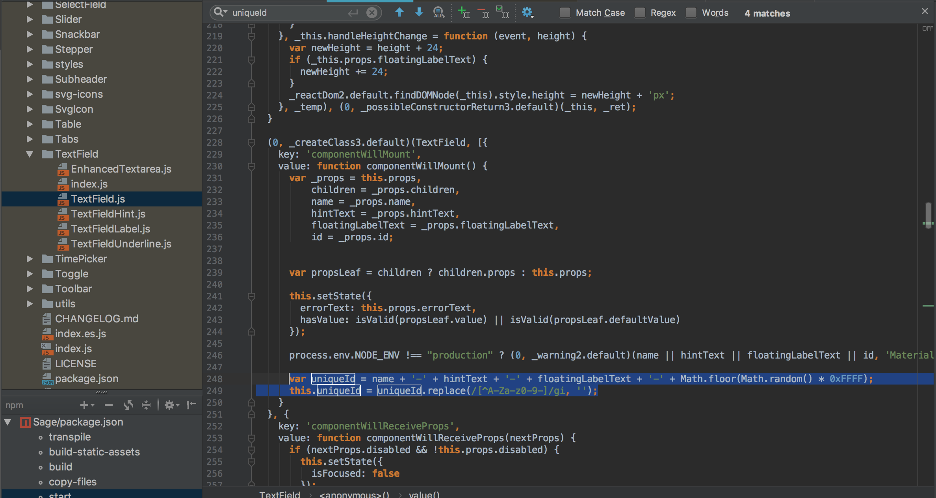Hide the npm tool window
The width and height of the screenshot is (936, 498).
pos(191,405)
